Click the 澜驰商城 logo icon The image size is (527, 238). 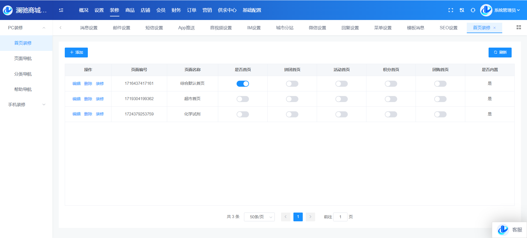click(x=8, y=10)
